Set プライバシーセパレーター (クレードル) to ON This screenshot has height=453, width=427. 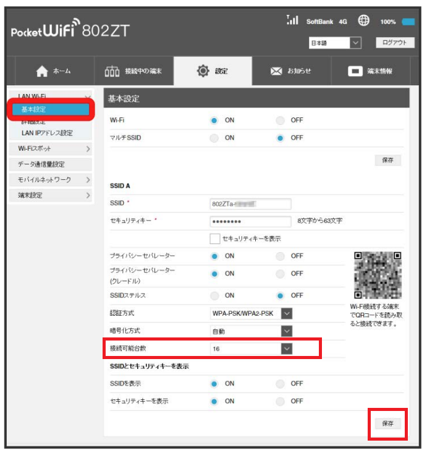pyautogui.click(x=214, y=274)
